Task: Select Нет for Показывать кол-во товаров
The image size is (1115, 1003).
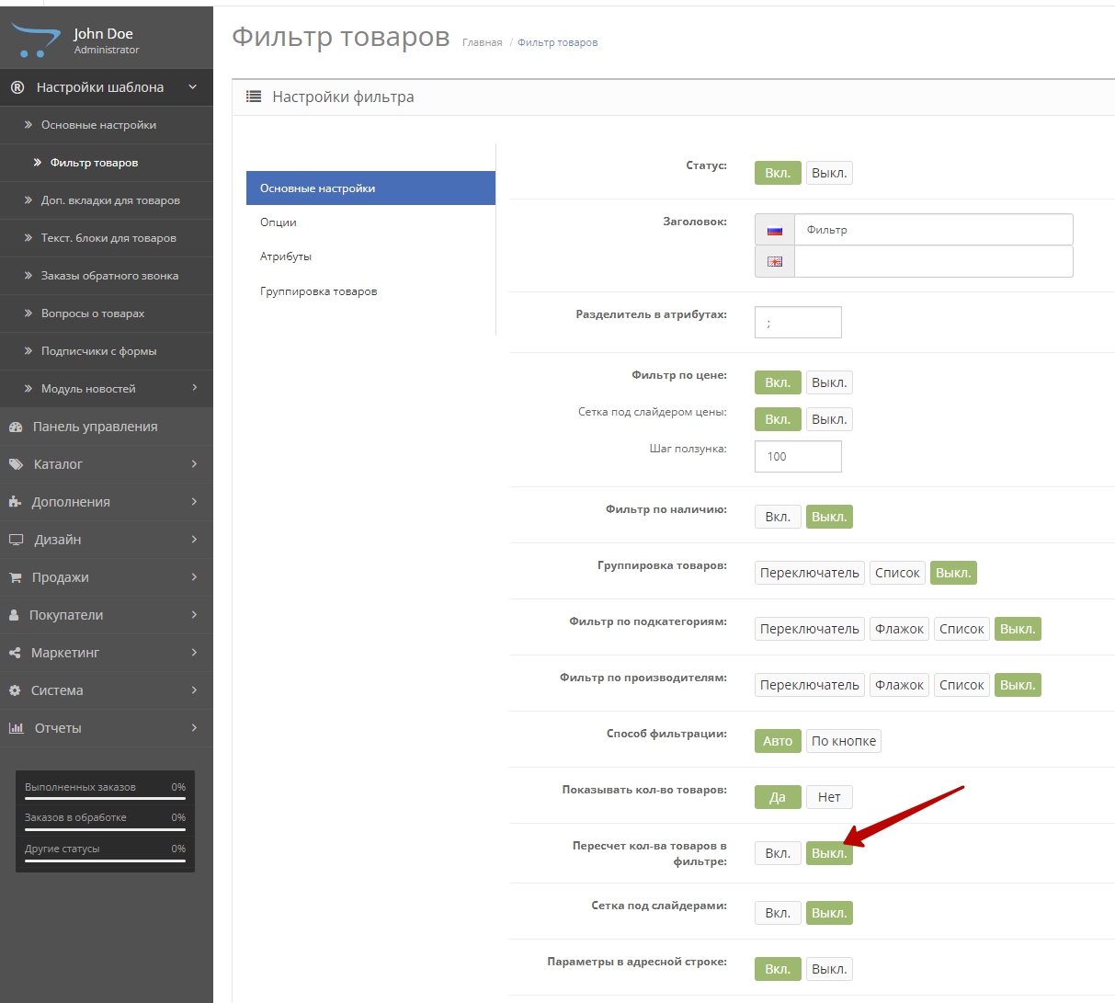Action: tap(828, 797)
